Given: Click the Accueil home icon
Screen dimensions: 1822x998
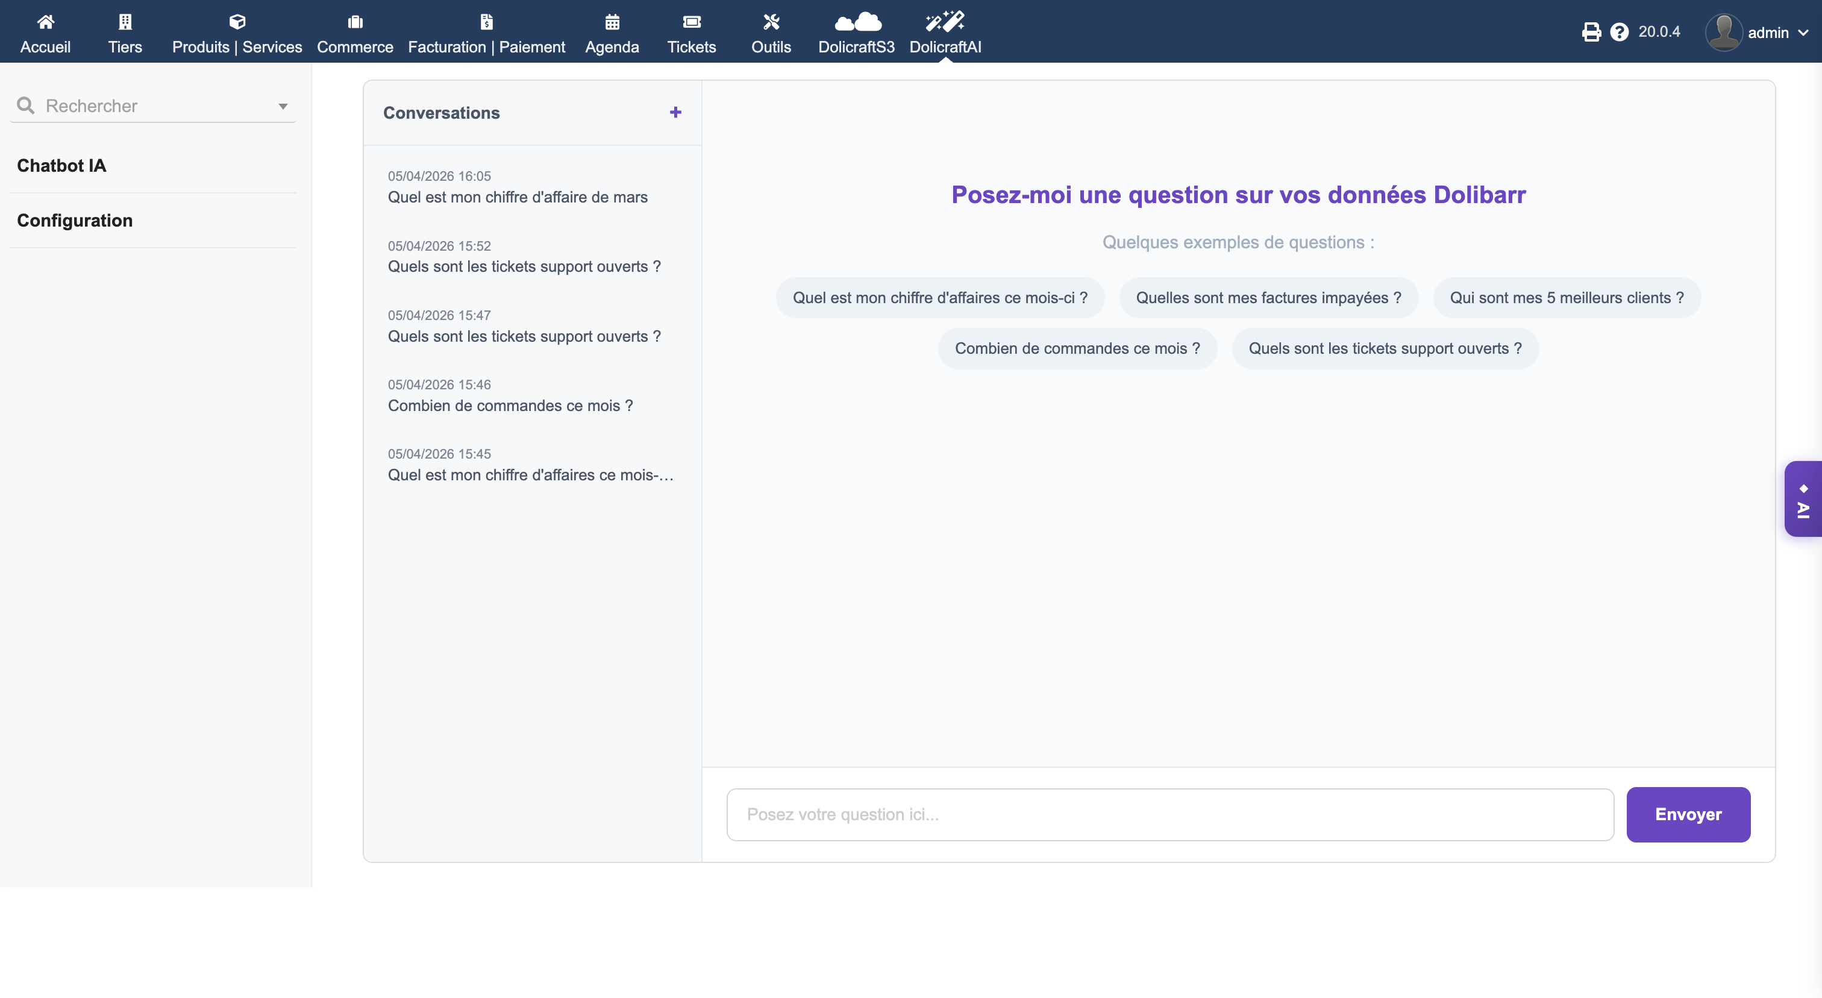Looking at the screenshot, I should [45, 22].
